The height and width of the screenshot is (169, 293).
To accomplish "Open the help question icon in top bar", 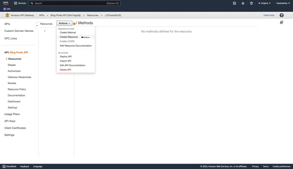I will click(251, 3).
